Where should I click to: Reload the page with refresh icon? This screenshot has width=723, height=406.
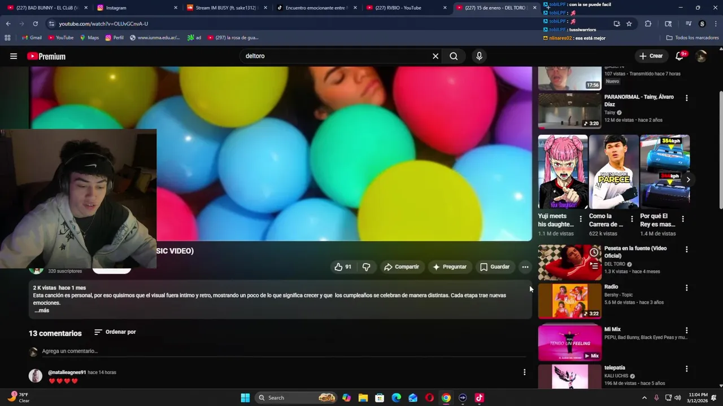tap(35, 24)
